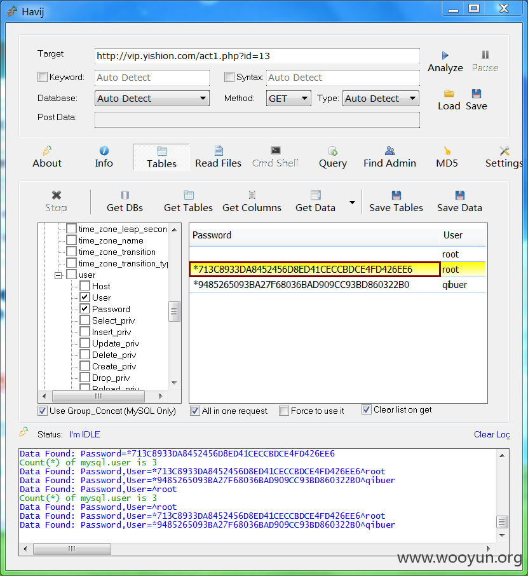The width and height of the screenshot is (528, 576).
Task: Check the time_zone_name checkbox
Action: click(72, 240)
